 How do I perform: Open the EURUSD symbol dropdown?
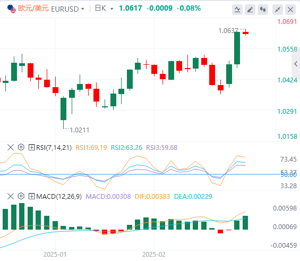(x=67, y=9)
